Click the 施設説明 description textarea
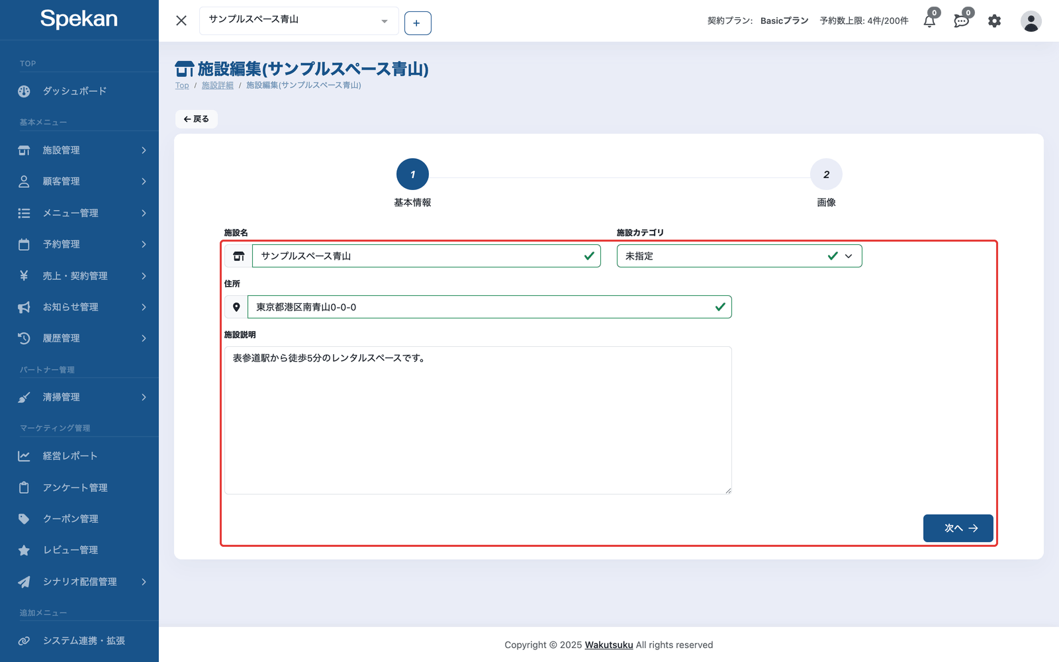 pyautogui.click(x=478, y=420)
